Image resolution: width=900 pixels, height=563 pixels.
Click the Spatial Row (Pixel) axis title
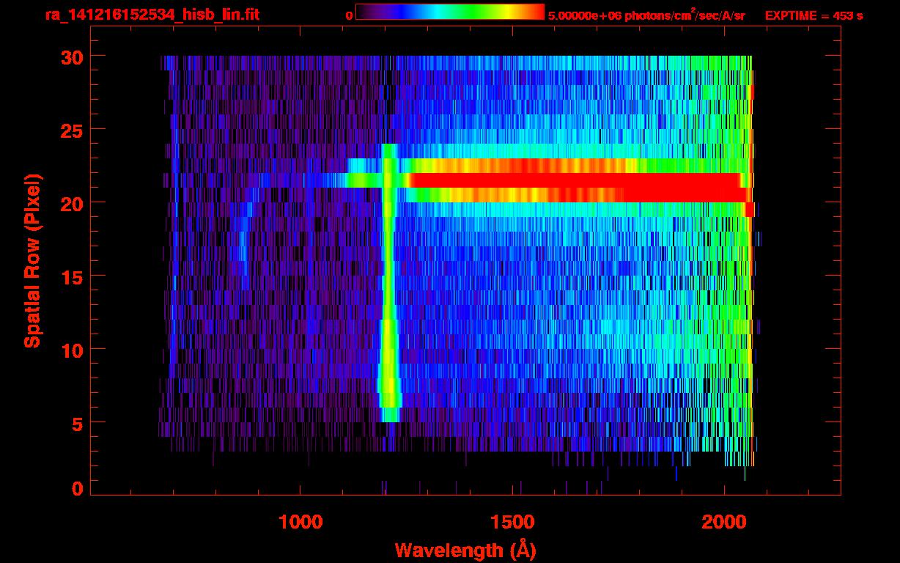pos(32,261)
